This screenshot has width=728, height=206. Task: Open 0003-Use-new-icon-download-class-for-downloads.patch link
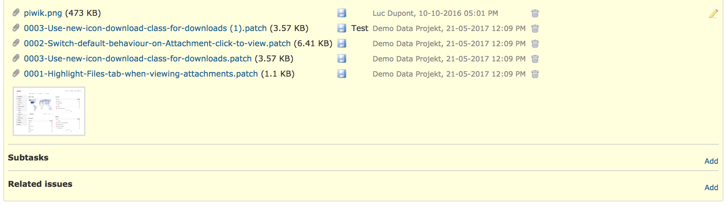click(138, 59)
